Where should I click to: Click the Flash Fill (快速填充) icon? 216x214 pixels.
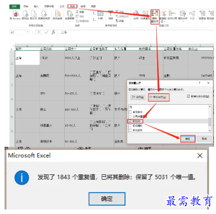coord(145,14)
